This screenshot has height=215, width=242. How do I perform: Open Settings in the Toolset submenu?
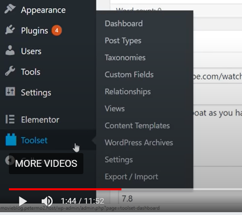(x=119, y=160)
